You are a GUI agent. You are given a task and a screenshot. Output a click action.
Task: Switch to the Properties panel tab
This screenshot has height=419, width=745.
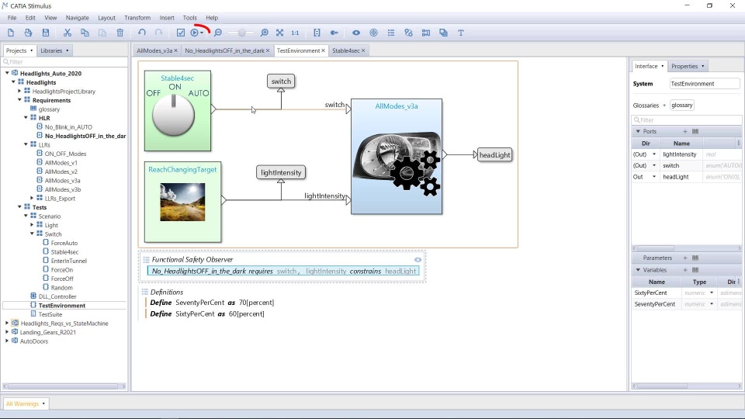click(688, 66)
